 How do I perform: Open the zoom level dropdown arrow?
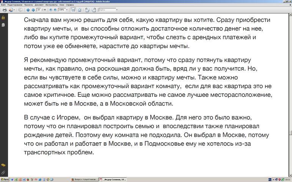(67, 10)
